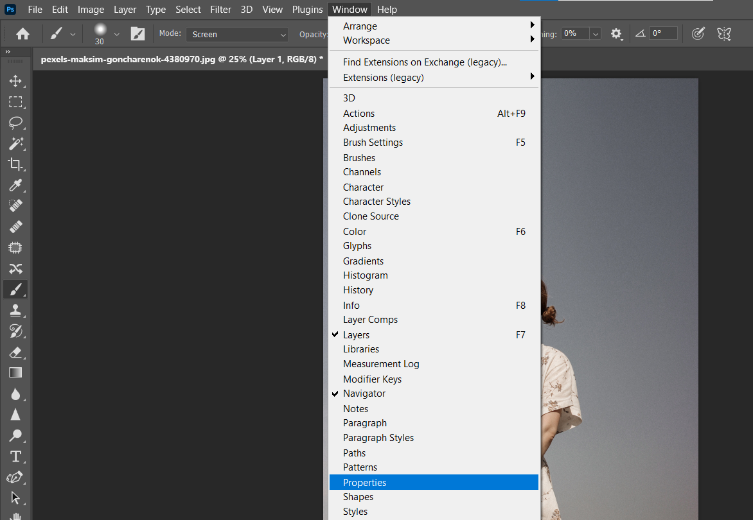Choose Layer Comps in Window menu
This screenshot has height=520, width=753.
pyautogui.click(x=434, y=320)
